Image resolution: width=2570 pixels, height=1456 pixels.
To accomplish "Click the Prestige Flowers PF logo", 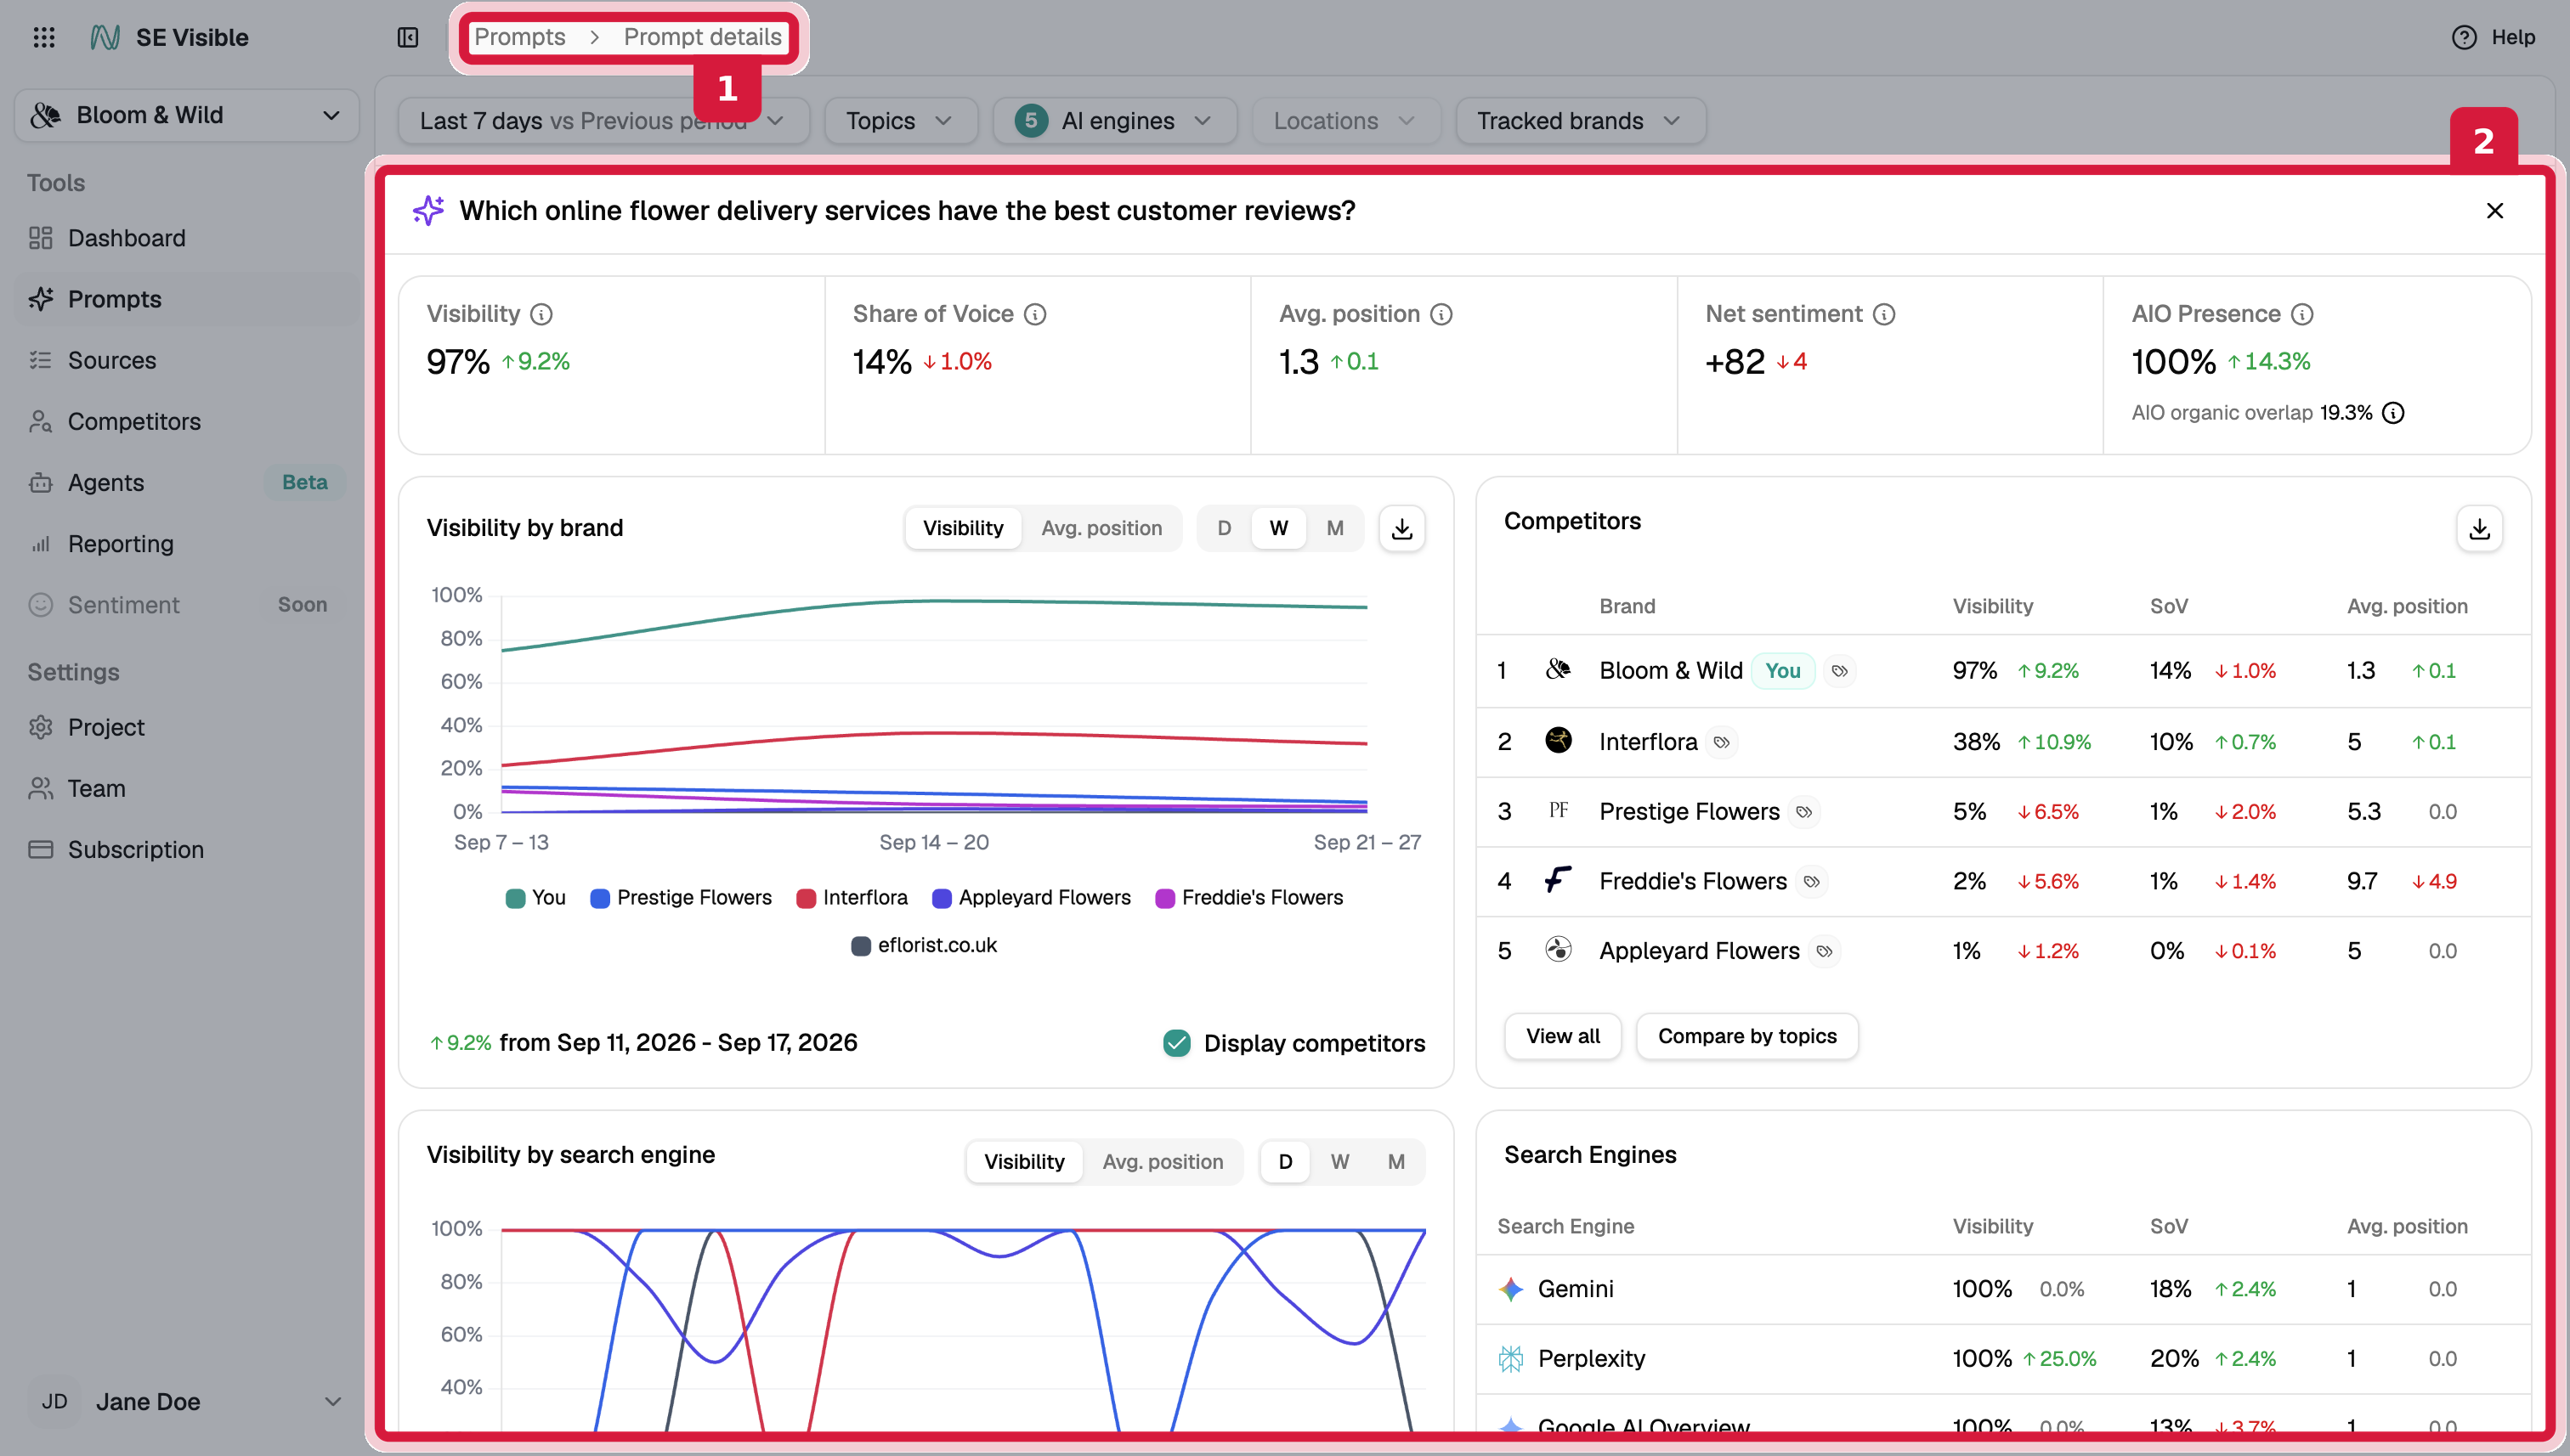I will click(x=1558, y=810).
